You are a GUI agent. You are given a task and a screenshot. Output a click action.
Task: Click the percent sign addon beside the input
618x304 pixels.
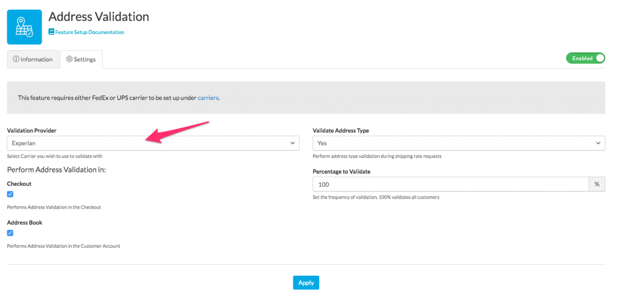(x=597, y=185)
